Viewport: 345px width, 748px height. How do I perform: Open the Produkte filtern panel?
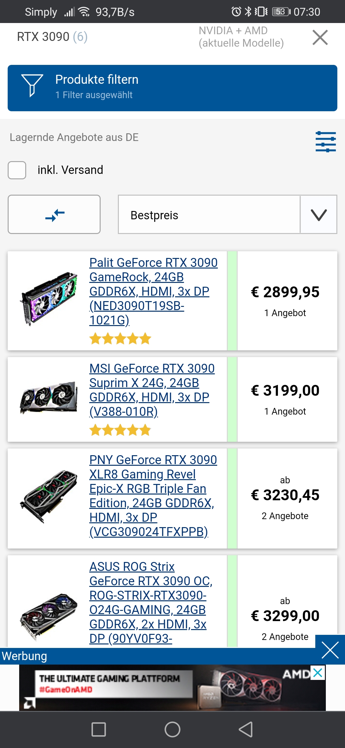172,88
